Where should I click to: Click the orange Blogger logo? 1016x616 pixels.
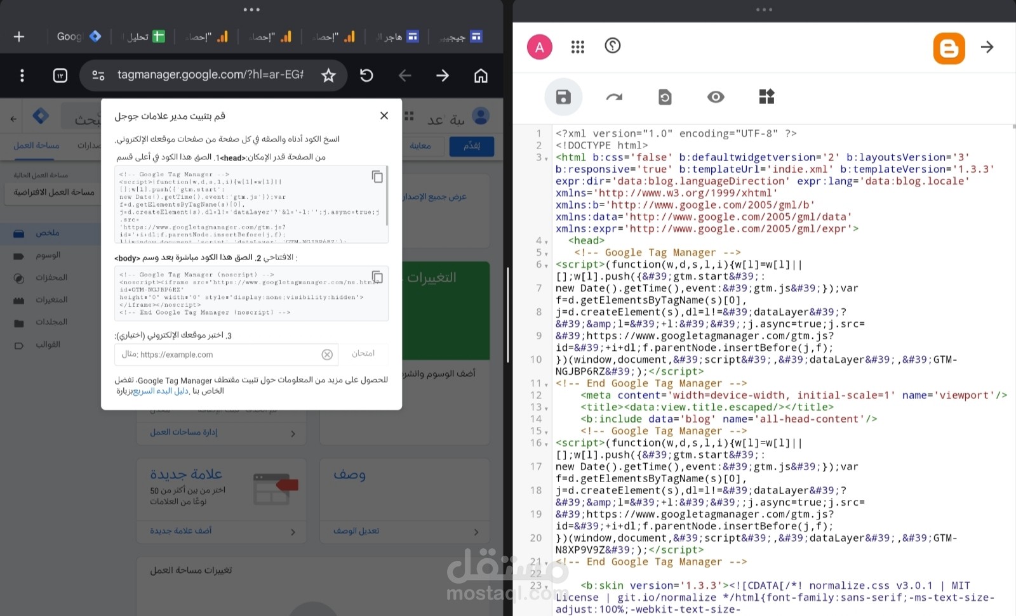(949, 48)
